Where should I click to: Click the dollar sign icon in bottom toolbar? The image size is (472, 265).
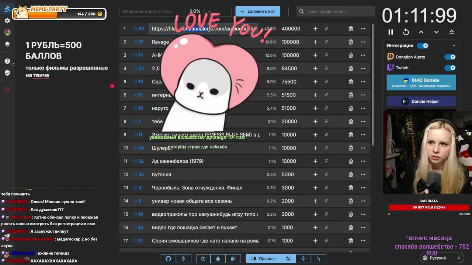pyautogui.click(x=184, y=259)
